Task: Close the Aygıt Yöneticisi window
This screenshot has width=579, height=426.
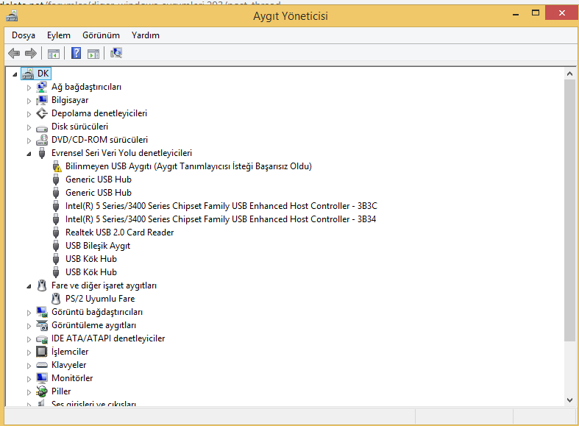Action: 561,13
